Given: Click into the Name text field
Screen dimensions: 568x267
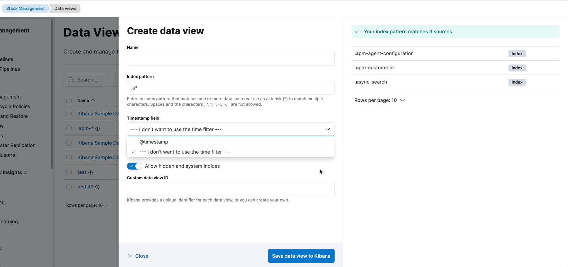Looking at the screenshot, I should coord(231,59).
